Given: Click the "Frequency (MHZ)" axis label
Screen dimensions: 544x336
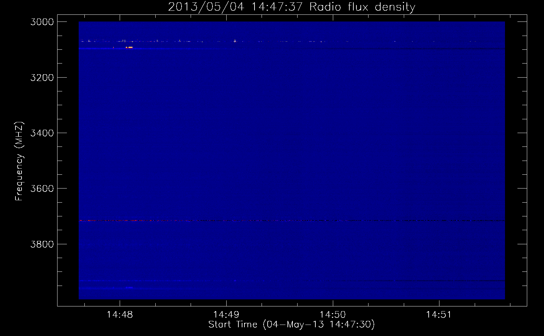Looking at the screenshot, I should tap(19, 161).
